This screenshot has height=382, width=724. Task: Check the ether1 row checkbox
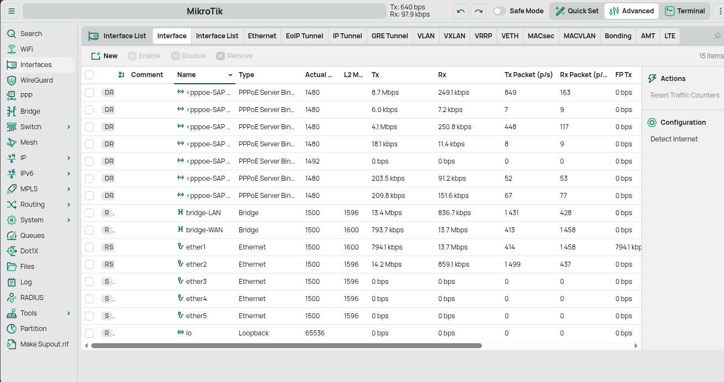tap(89, 247)
